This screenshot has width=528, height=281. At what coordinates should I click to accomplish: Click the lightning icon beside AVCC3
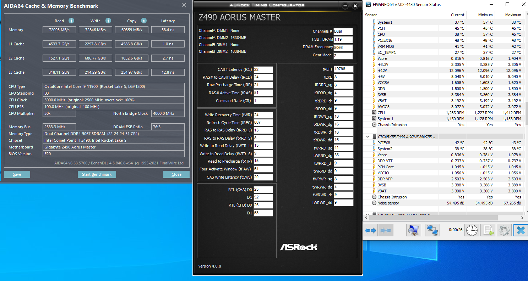coord(374,107)
